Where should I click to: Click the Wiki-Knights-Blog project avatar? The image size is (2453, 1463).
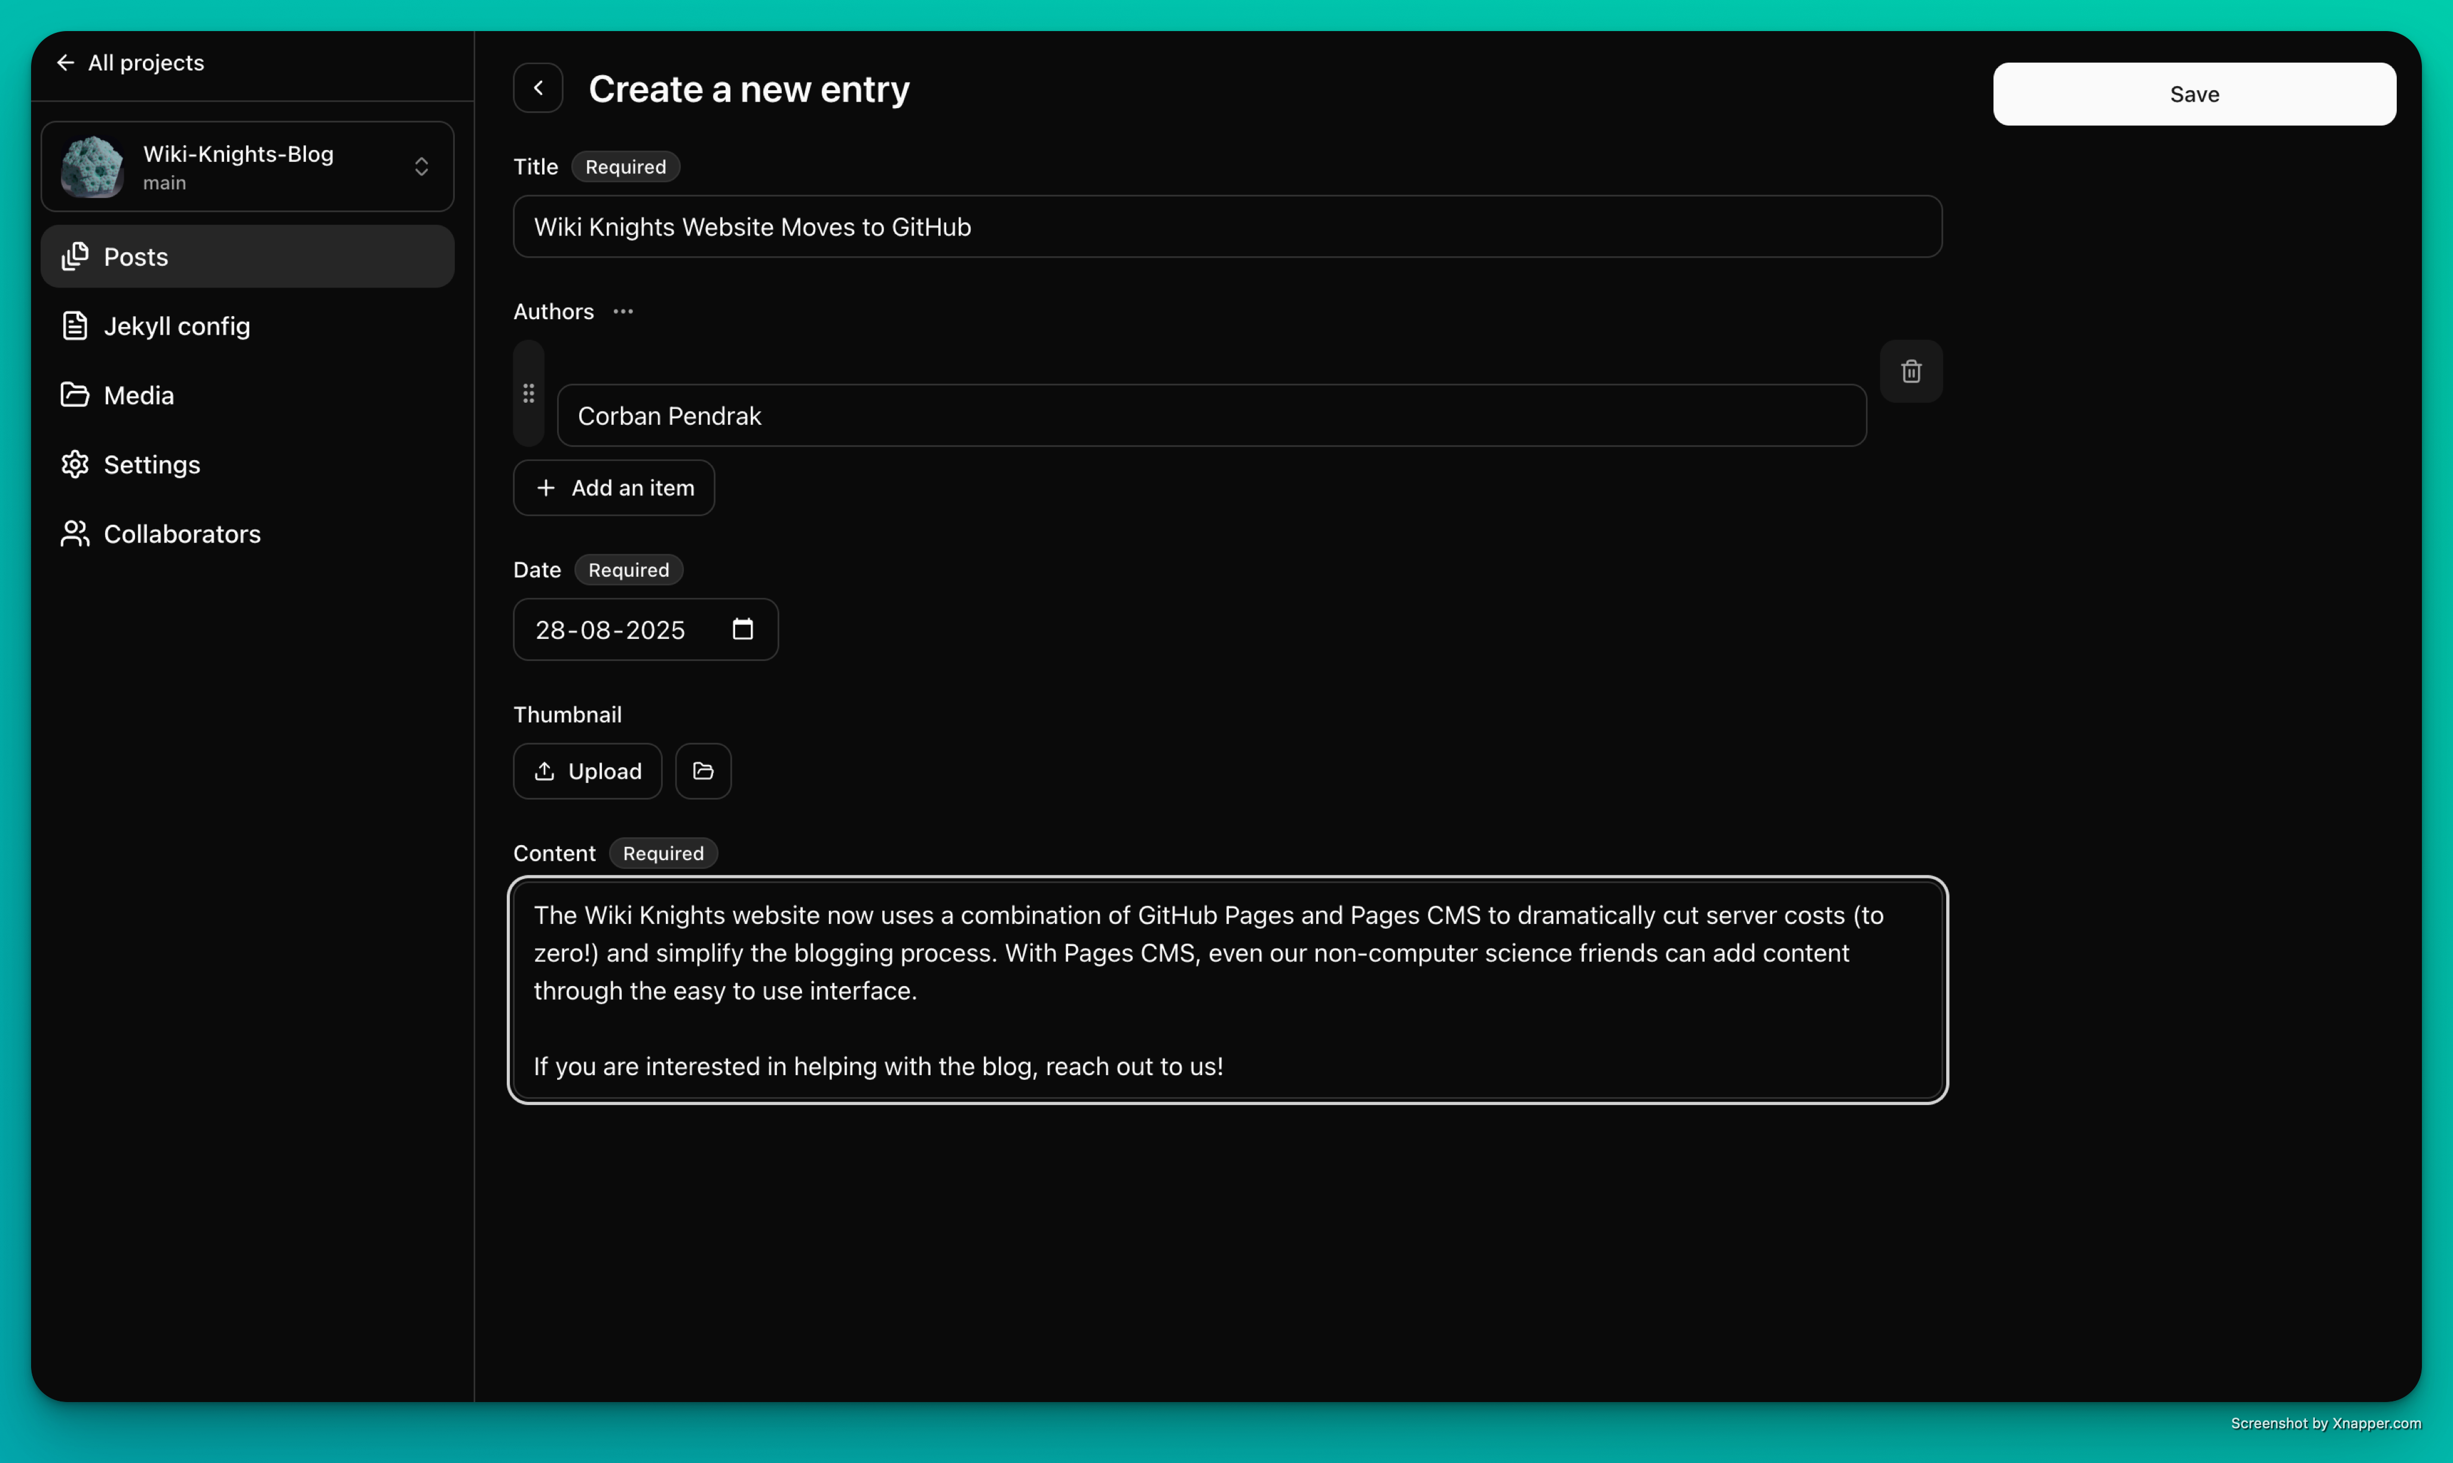tap(93, 167)
